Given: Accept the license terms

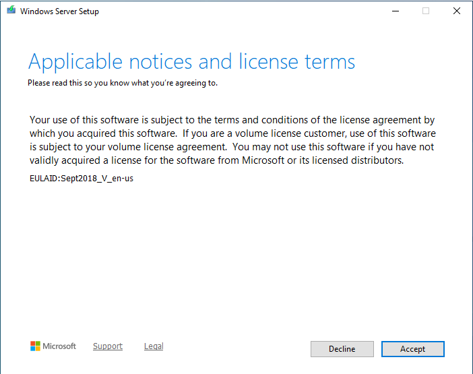Looking at the screenshot, I should [412, 349].
